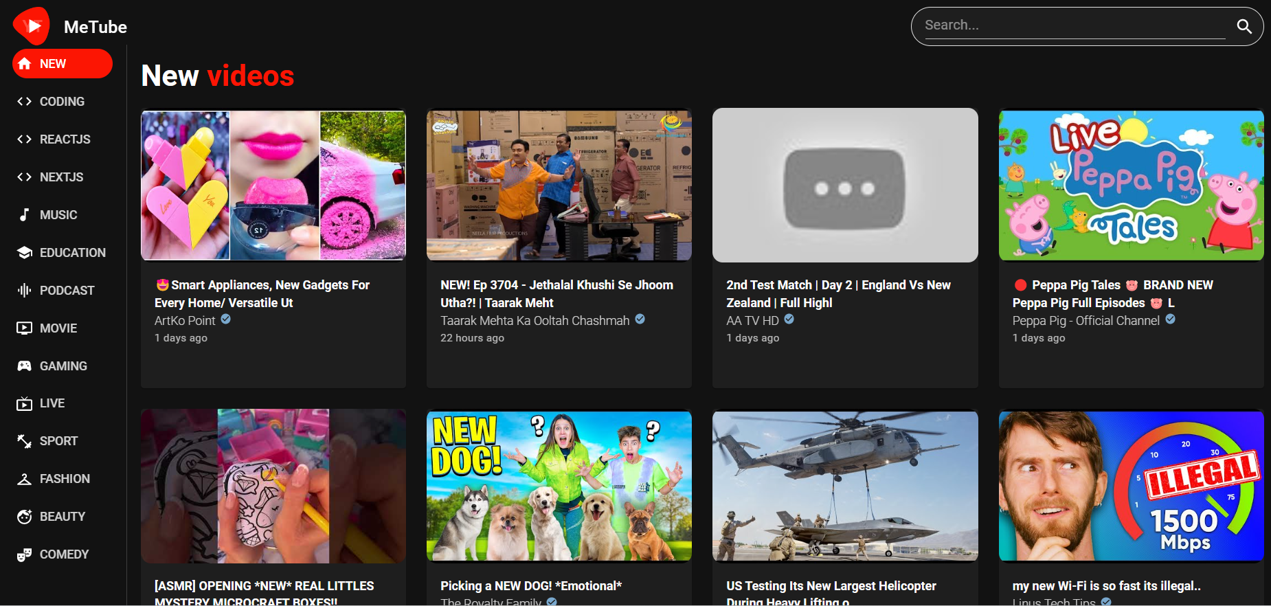Click verified badge next to Peppa Pig channel
This screenshot has height=606, width=1271.
point(1170,319)
